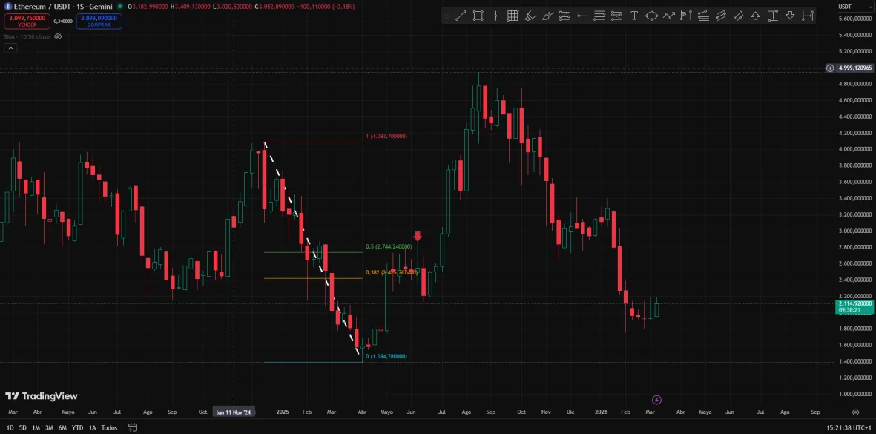Click the 0,340000 spread value

[63, 22]
